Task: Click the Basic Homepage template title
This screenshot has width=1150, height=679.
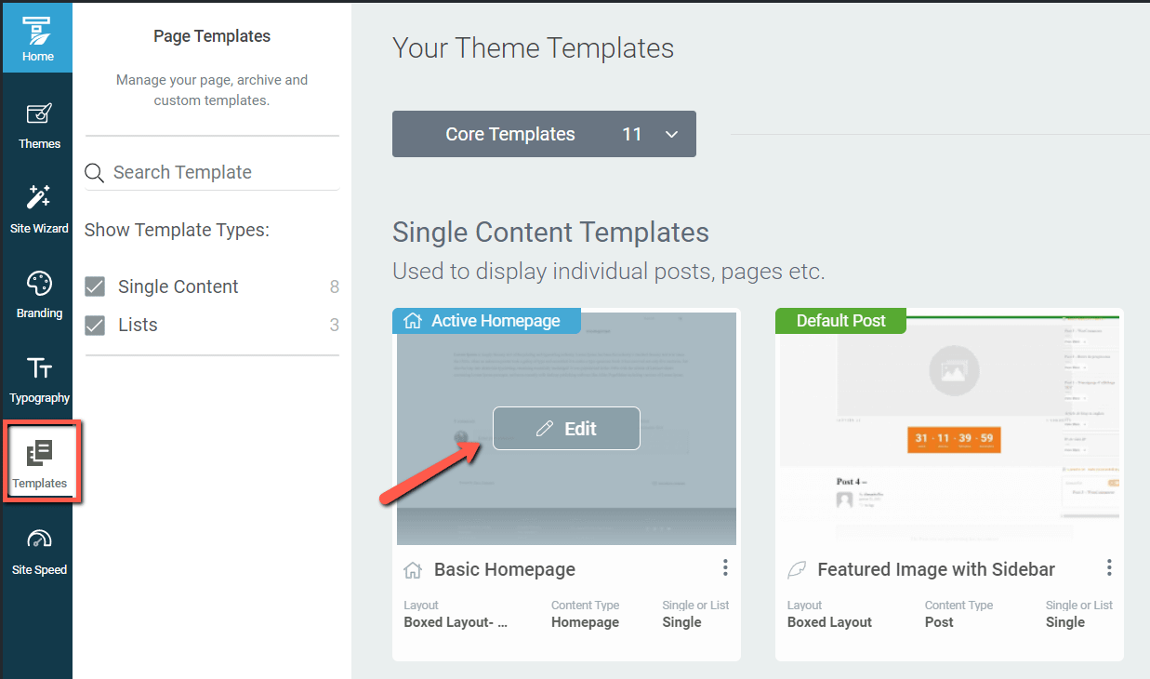Action: (505, 569)
